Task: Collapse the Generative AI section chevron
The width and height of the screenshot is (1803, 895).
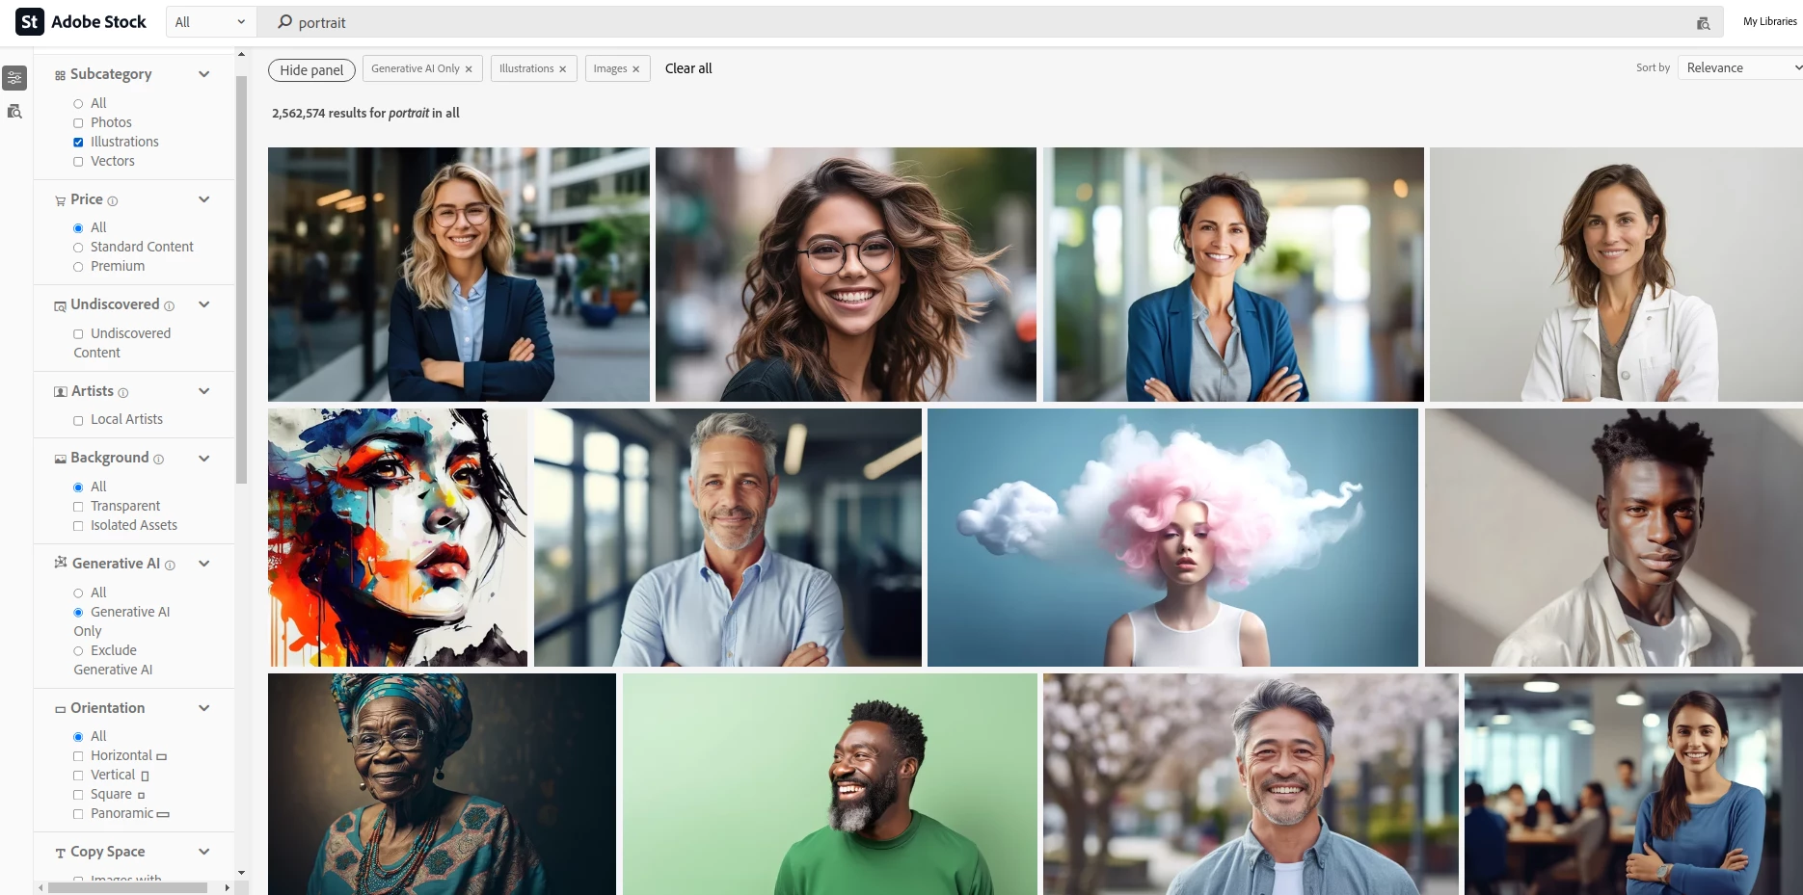Action: point(203,564)
